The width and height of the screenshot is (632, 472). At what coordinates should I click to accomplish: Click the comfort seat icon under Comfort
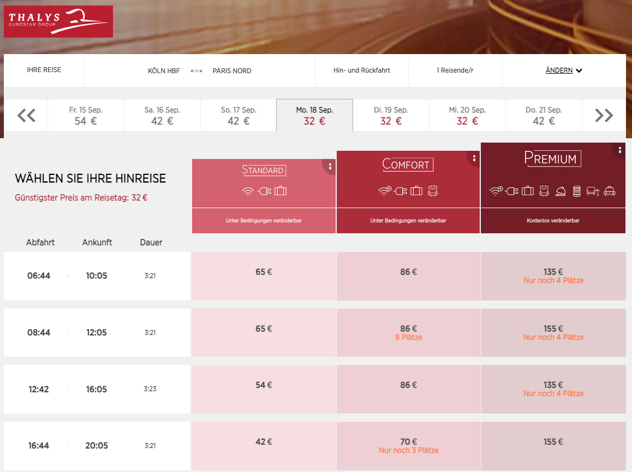tap(433, 190)
